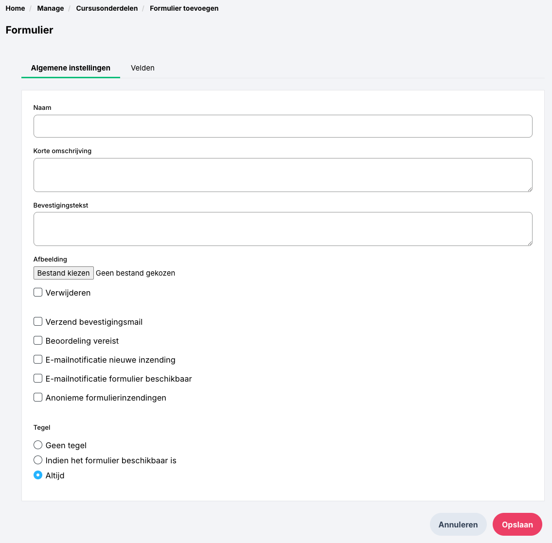Viewport: 552px width, 543px height.
Task: Open the Velden tab
Action: pos(142,68)
